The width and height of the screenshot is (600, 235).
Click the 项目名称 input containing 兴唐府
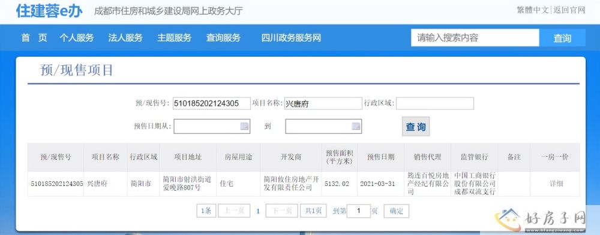click(323, 103)
